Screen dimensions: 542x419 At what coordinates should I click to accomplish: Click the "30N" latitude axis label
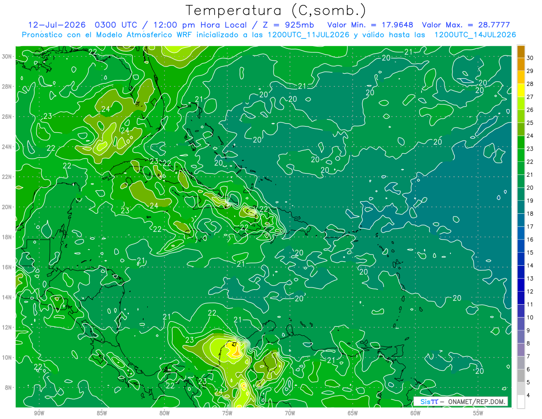pyautogui.click(x=7, y=56)
